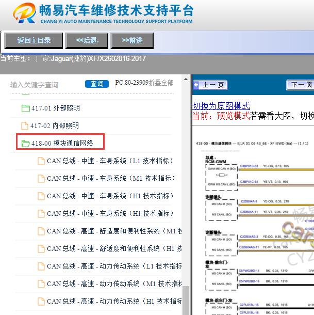This screenshot has width=314, height=315.
Task: Click the page icon of 高速 舒适度和便利性系统 H1
Action: coord(41,249)
